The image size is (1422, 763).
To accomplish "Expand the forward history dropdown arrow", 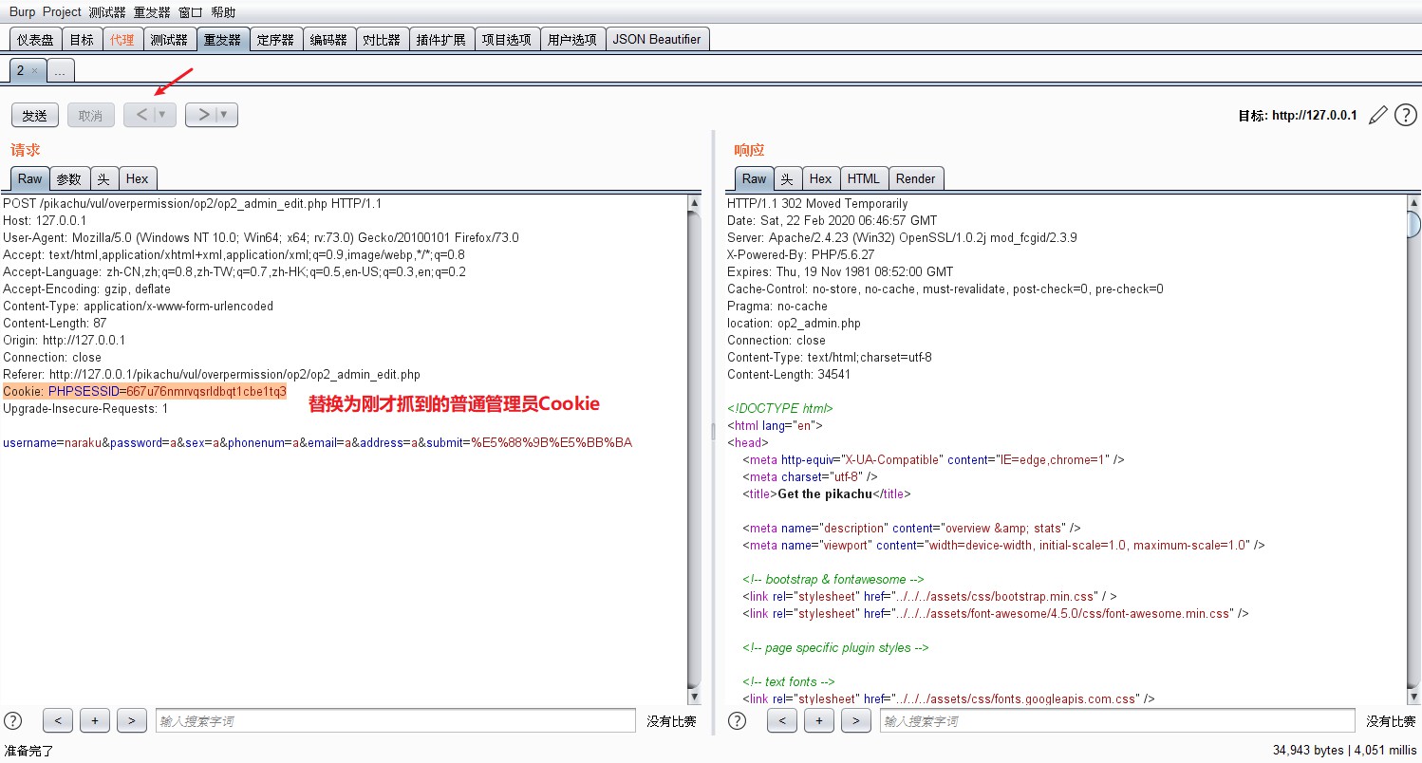I will (x=225, y=115).
